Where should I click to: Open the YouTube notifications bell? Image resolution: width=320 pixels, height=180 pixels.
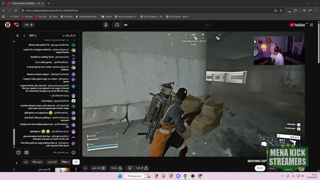coord(16,25)
